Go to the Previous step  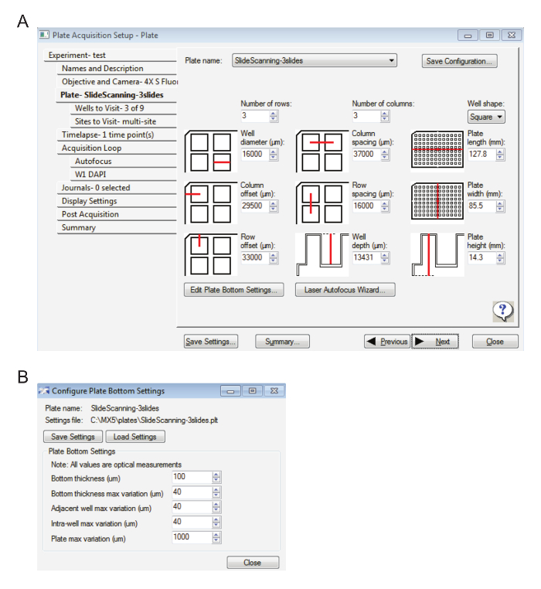click(387, 342)
